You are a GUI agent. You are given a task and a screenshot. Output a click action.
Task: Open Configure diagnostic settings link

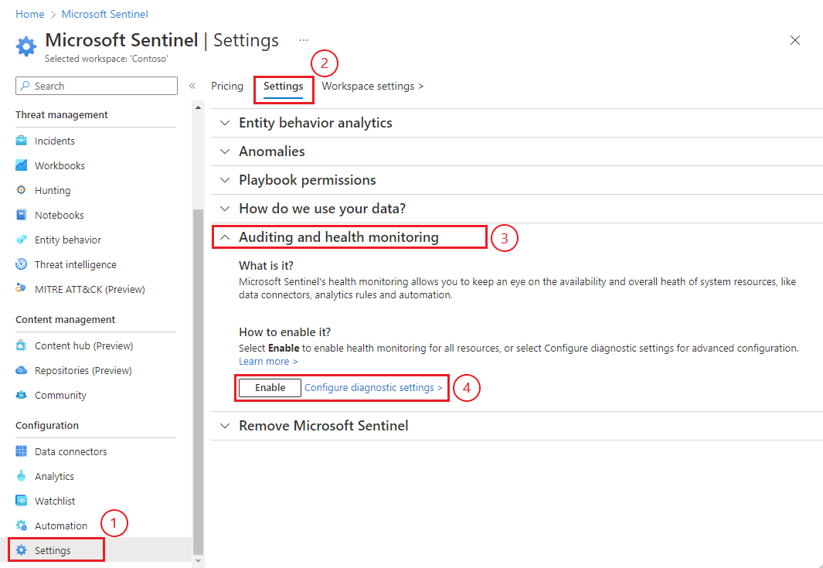374,387
